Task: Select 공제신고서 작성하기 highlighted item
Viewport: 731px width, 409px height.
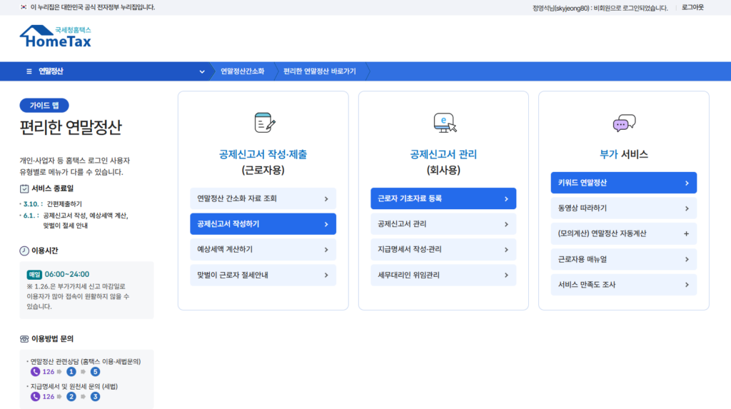Action: (263, 224)
